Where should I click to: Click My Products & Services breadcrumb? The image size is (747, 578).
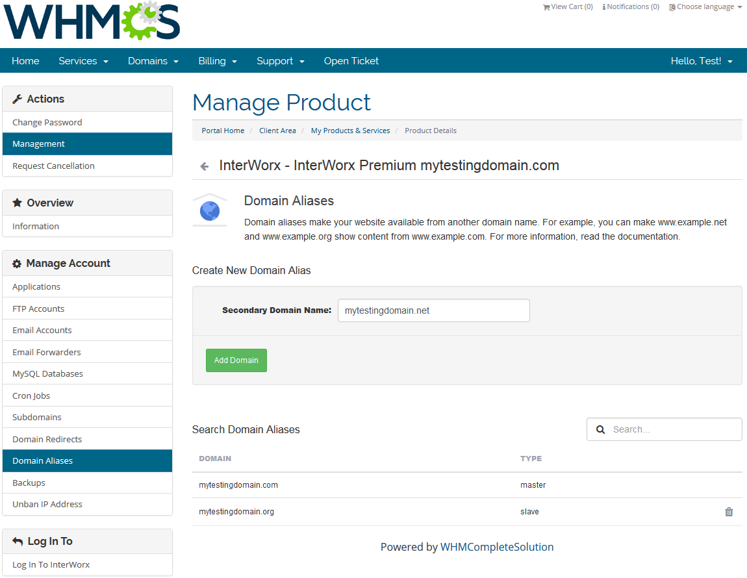(x=350, y=131)
